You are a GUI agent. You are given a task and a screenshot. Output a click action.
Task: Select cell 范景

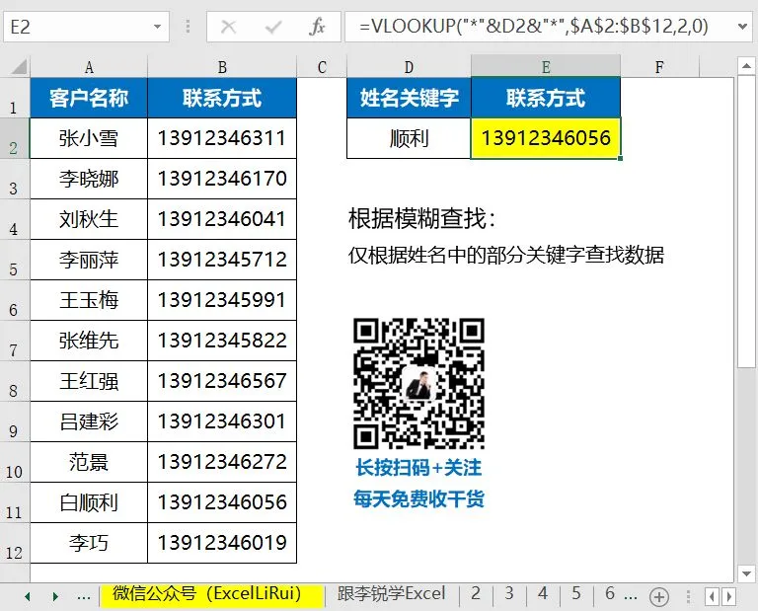coord(89,462)
